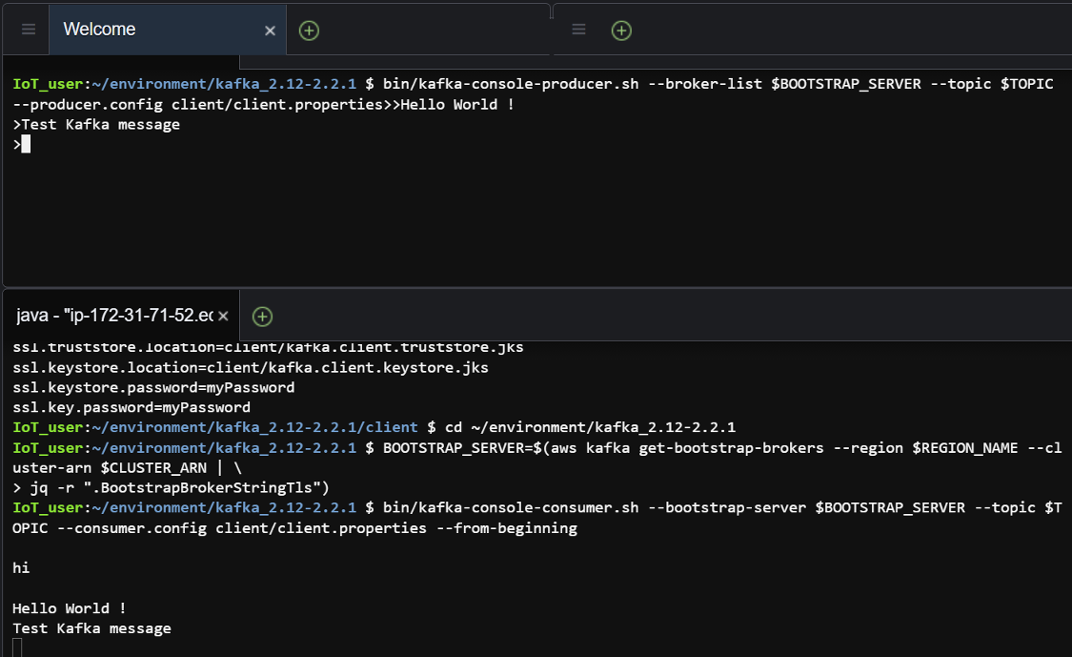This screenshot has height=657, width=1072.
Task: Click the 'ssl.keystore.password=myPassword' line
Action: pos(153,387)
